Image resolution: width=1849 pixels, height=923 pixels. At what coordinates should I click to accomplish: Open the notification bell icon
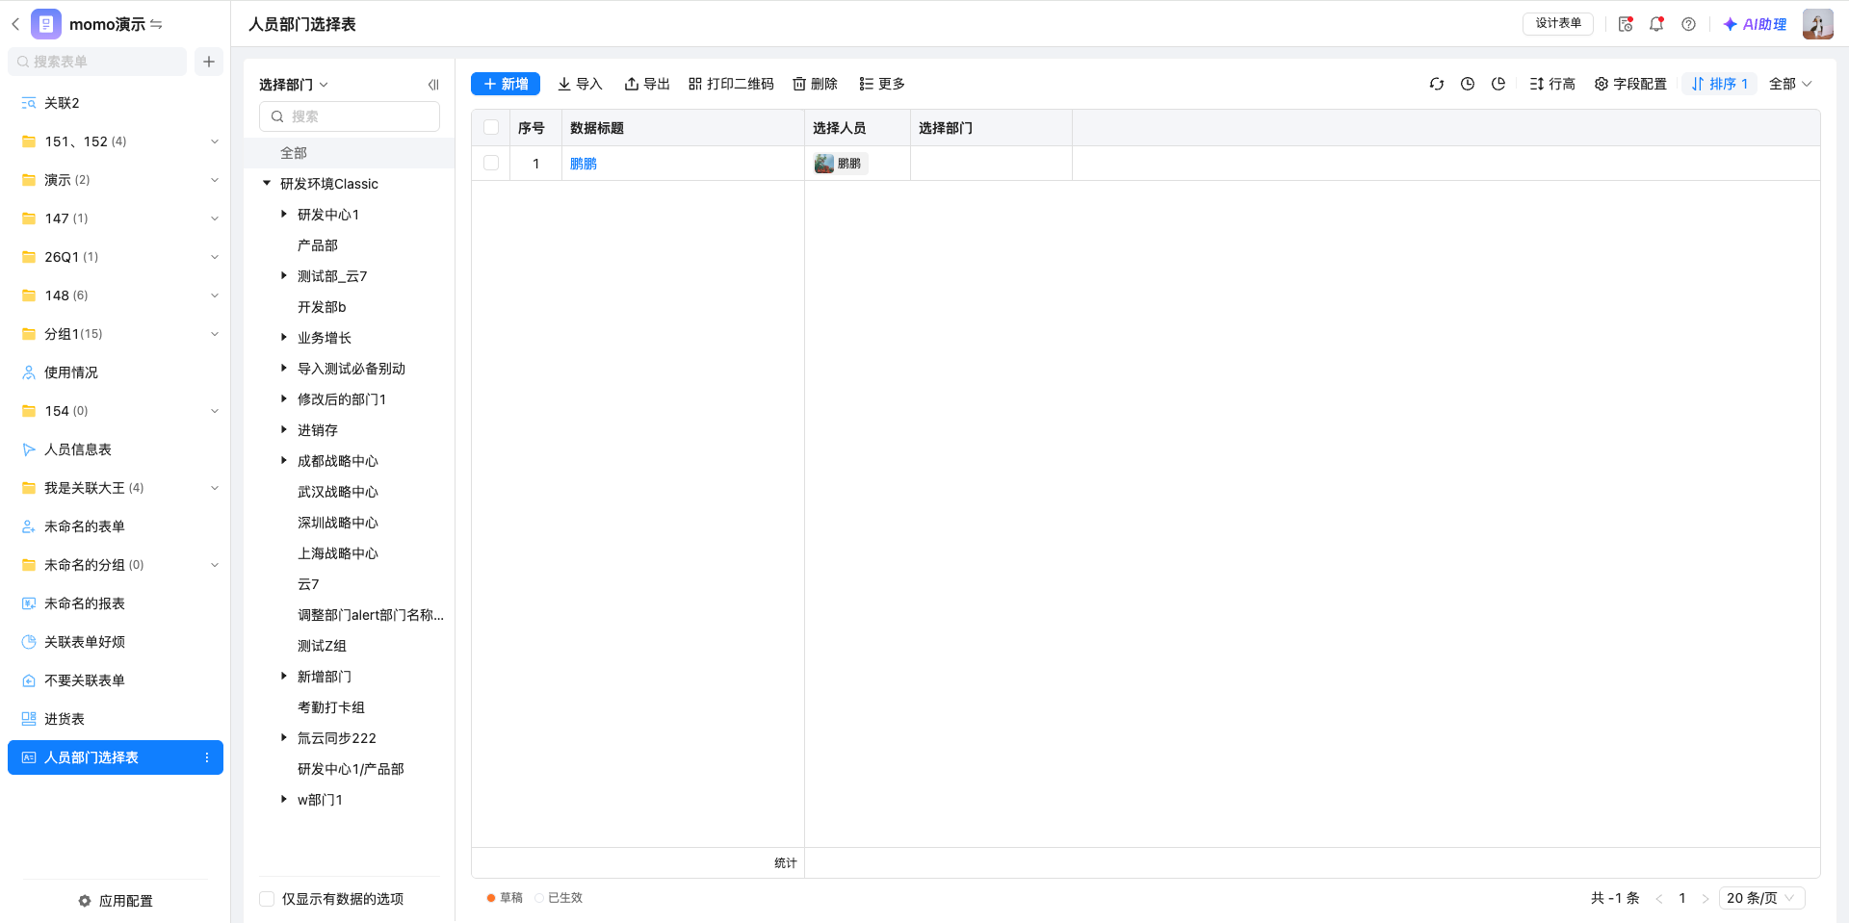coord(1656,24)
